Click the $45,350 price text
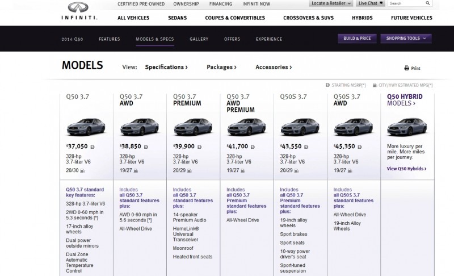Viewport: 454px width, 276px height. coord(344,147)
